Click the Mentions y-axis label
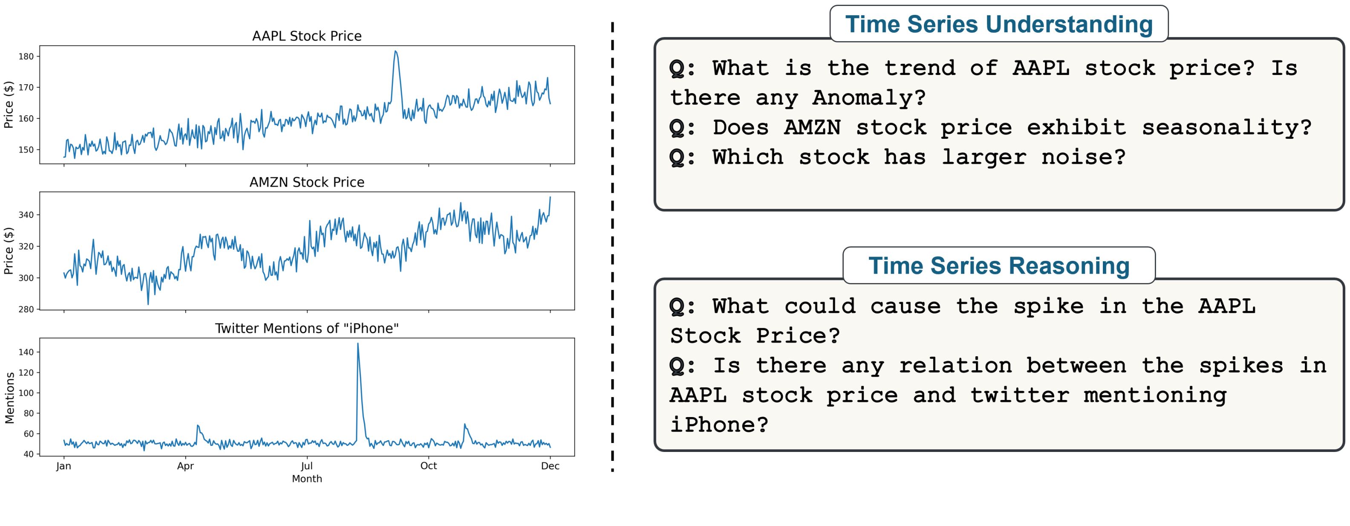 pyautogui.click(x=9, y=398)
